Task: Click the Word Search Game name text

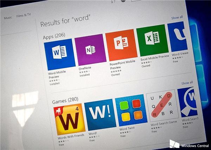Action: (x=164, y=123)
